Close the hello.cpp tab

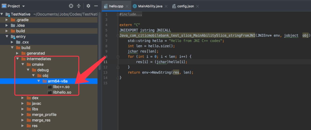[127, 6]
